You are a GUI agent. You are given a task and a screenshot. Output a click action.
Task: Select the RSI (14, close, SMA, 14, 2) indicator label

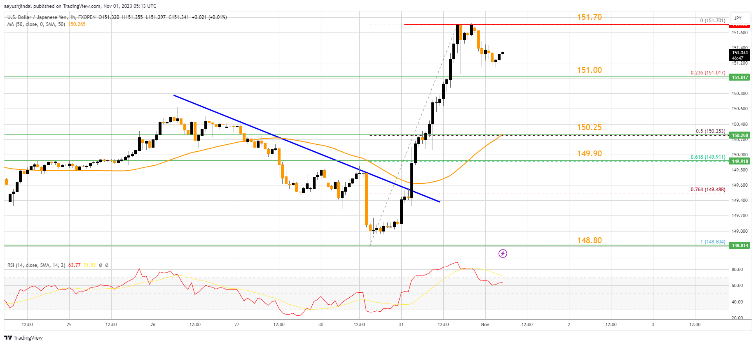pos(36,265)
